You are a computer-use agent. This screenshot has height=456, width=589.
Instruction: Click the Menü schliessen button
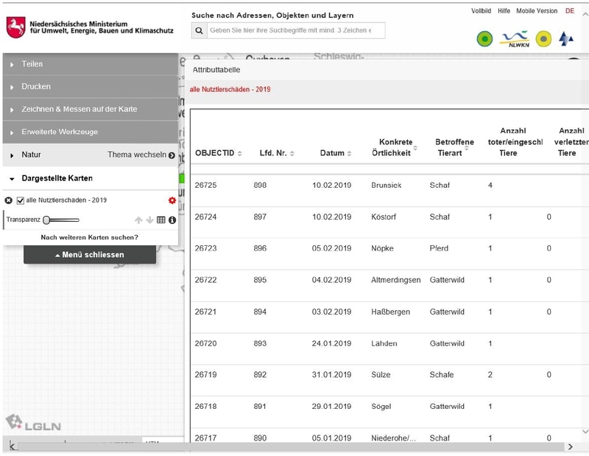(x=90, y=255)
